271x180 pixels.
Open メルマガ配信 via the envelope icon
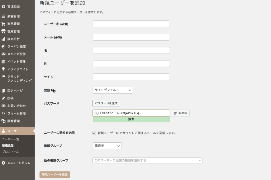click(3, 54)
